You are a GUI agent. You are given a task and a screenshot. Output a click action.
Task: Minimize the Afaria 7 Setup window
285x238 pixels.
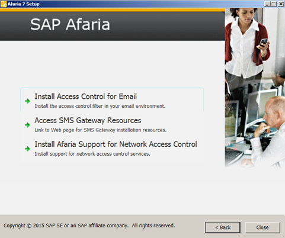[267, 4]
